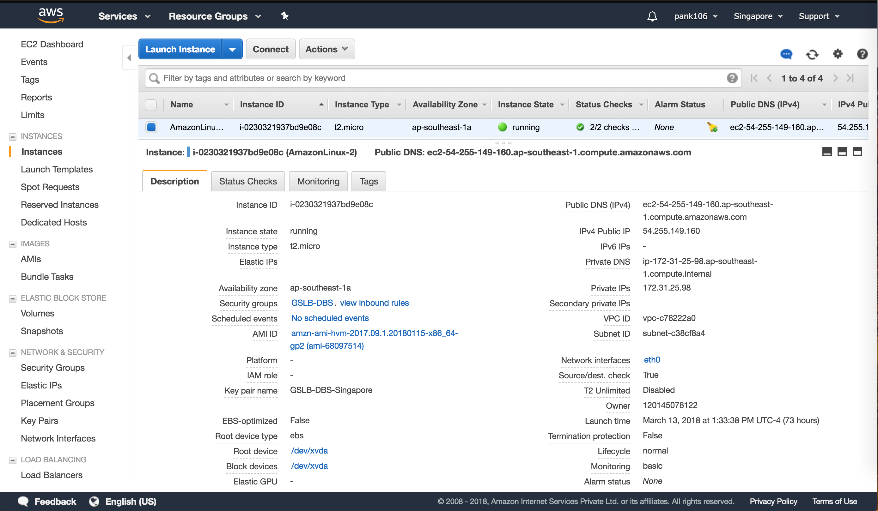The height and width of the screenshot is (511, 878).
Task: Toggle the select-all instances checkbox
Action: [151, 105]
